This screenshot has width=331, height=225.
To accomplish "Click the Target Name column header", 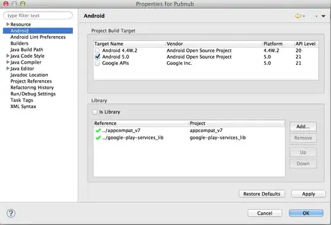I will tap(129, 44).
